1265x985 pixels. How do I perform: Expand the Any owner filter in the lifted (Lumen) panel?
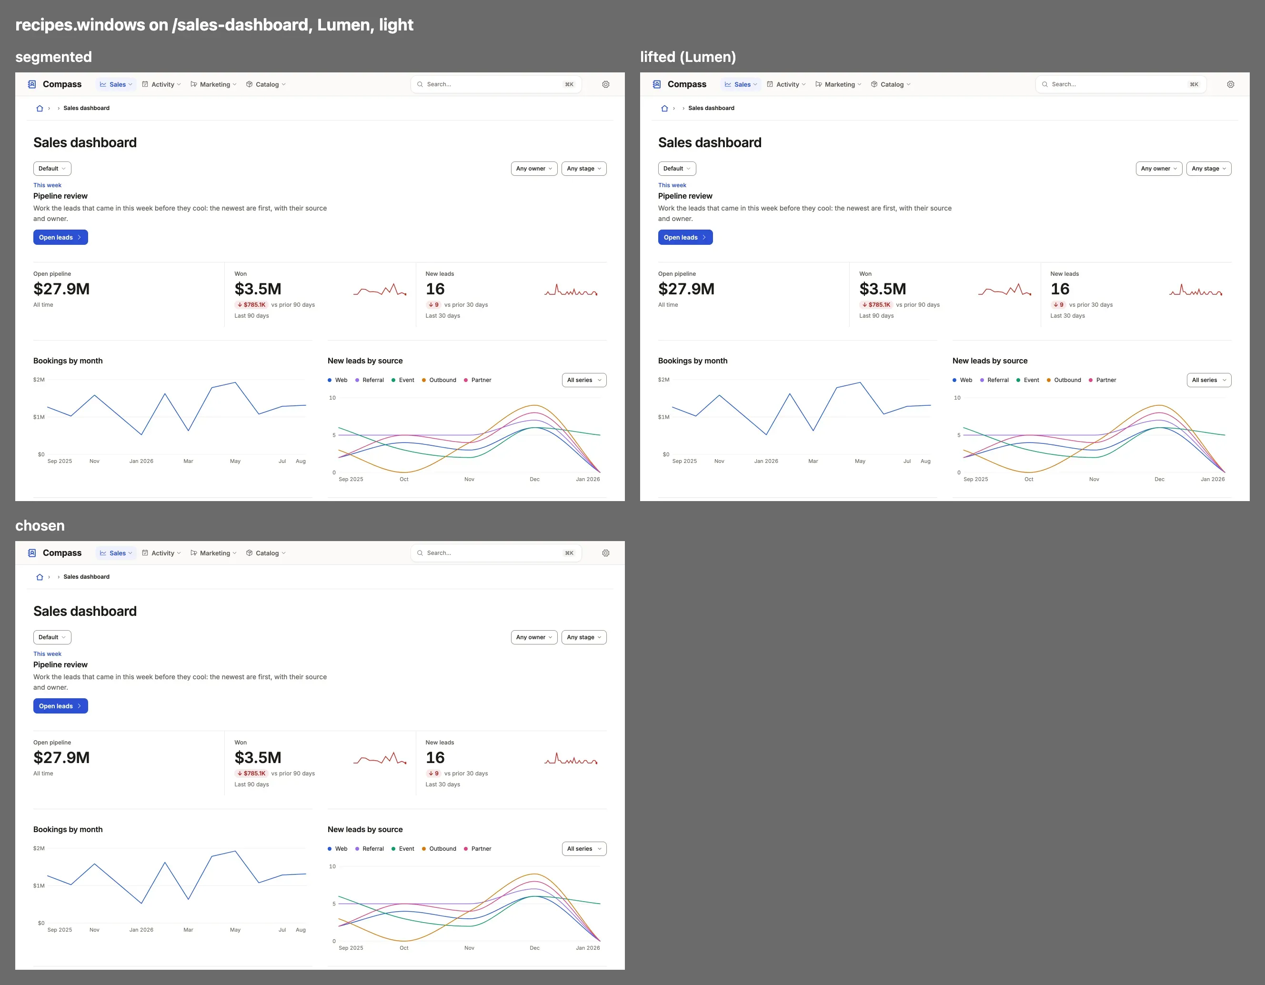1159,169
